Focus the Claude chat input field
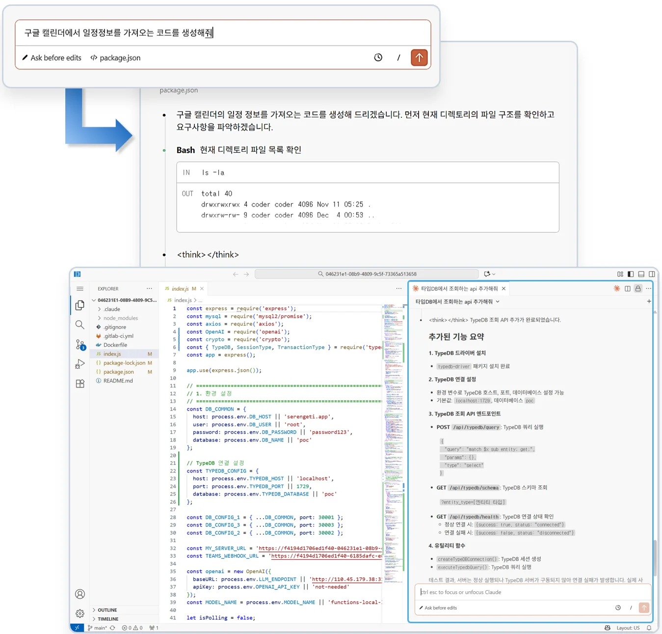Screen dimensions: 662x634 click(532, 592)
